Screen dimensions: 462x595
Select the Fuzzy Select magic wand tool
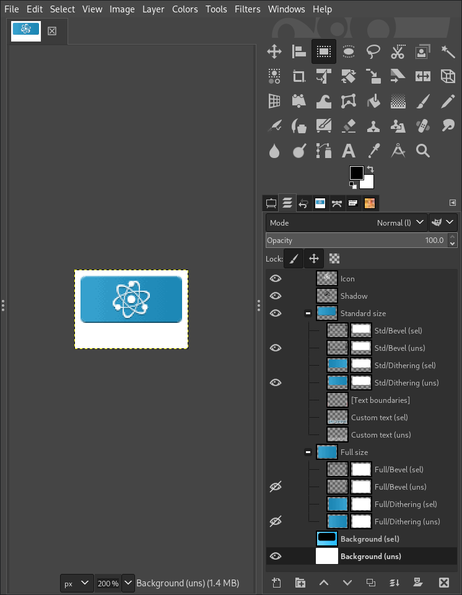(x=448, y=51)
